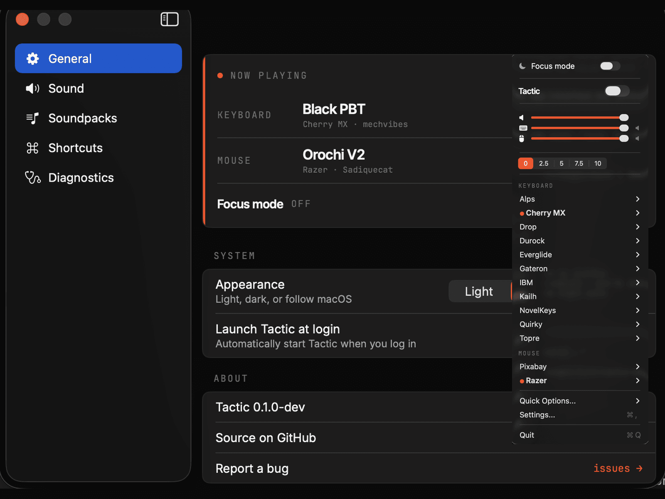
Task: Click the 'Razer · Sadiquecat' subtitle
Action: click(x=347, y=170)
